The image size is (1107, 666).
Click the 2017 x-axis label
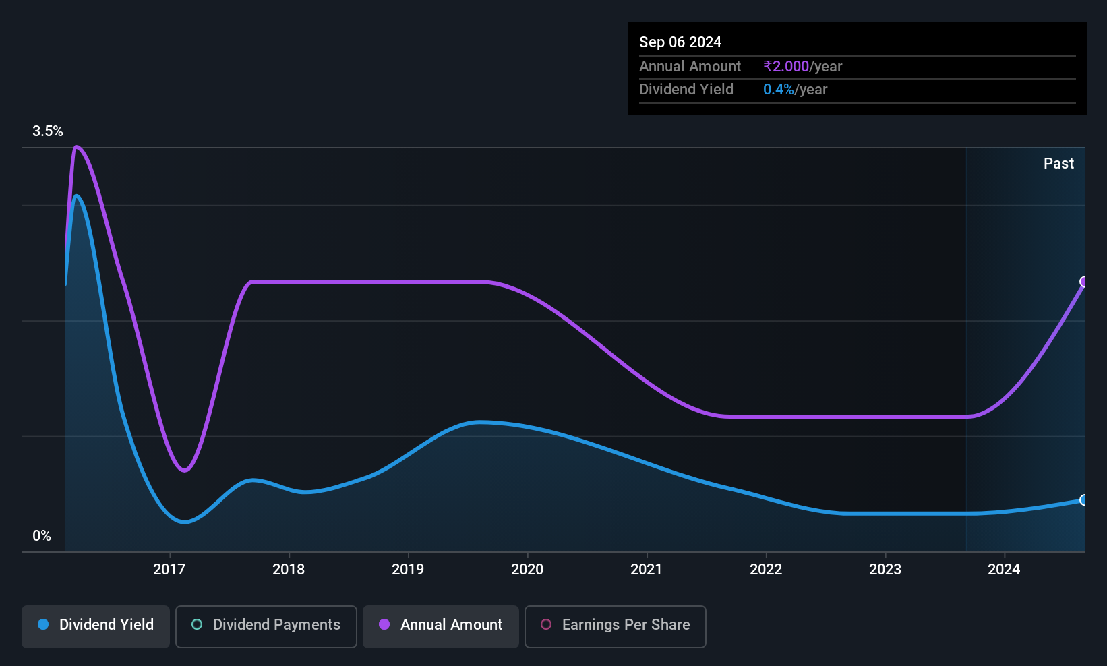pyautogui.click(x=169, y=570)
